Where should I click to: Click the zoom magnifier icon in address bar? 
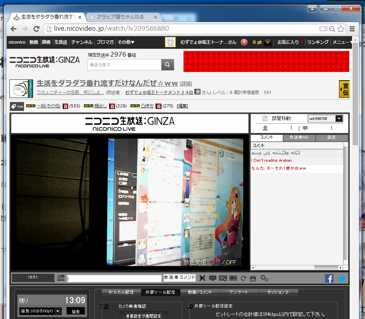tap(332, 29)
